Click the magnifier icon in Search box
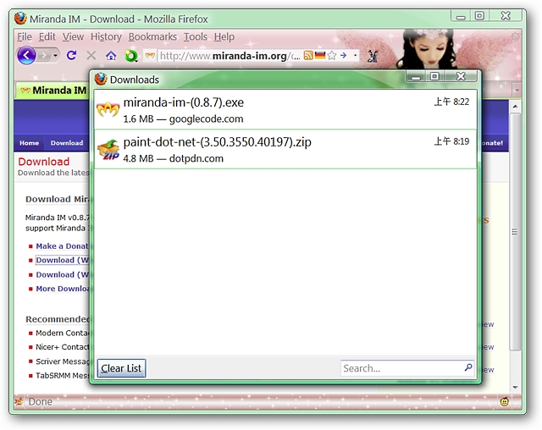 (x=468, y=367)
